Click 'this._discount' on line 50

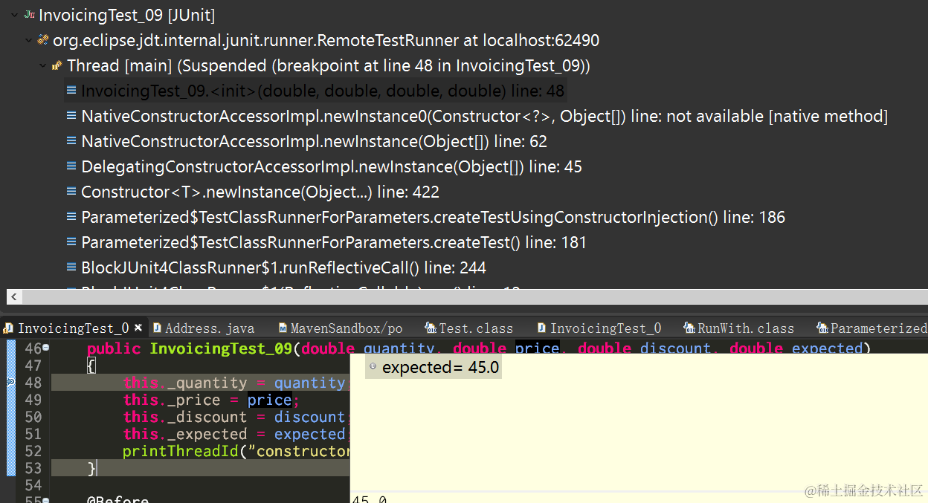pos(185,417)
